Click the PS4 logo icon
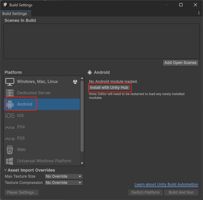The height and width of the screenshot is (200, 203). tap(10, 128)
